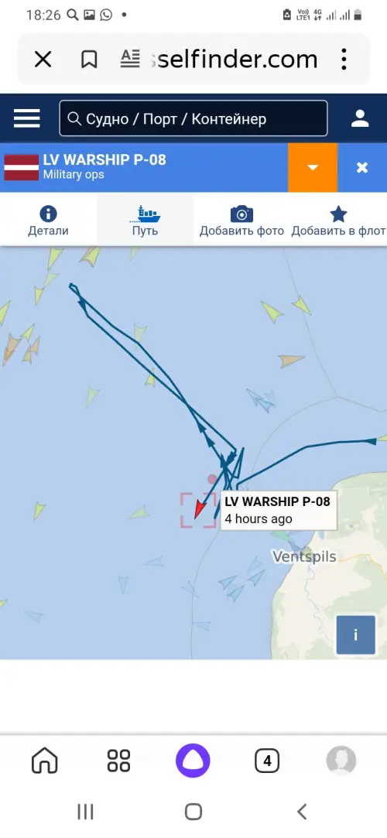The width and height of the screenshot is (387, 838).
Task: Open the user account profile icon
Action: coord(360,118)
